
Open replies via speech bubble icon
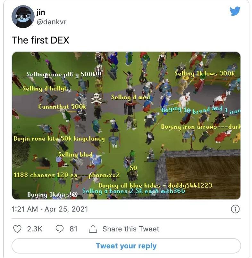(x=60, y=229)
